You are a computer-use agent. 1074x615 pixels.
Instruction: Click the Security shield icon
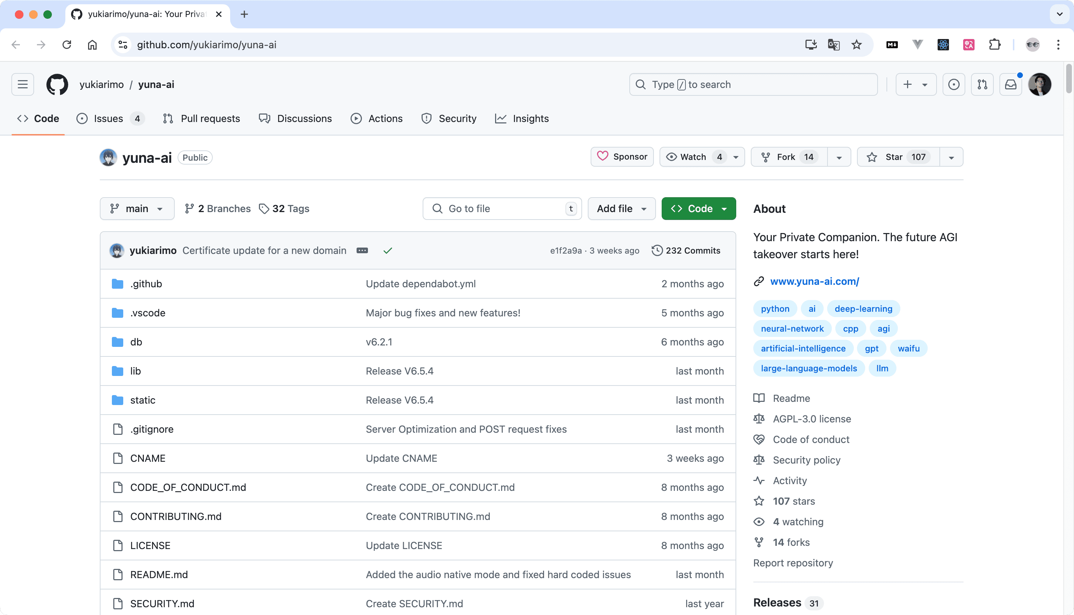click(x=426, y=118)
